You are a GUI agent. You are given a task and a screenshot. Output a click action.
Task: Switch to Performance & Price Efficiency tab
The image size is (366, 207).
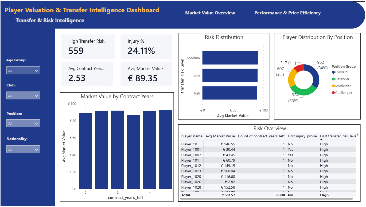(287, 13)
